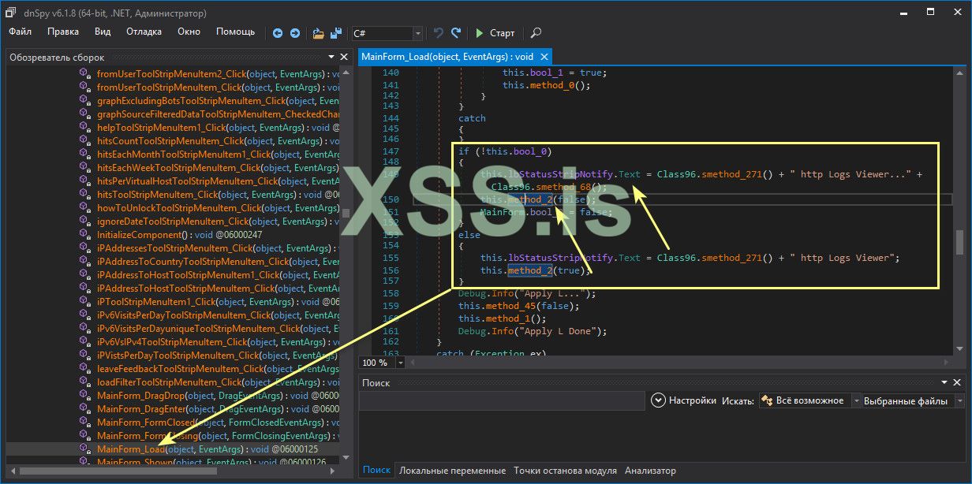Click the Save All toolbar icon
Image resolution: width=972 pixels, height=484 pixels.
pyautogui.click(x=336, y=33)
